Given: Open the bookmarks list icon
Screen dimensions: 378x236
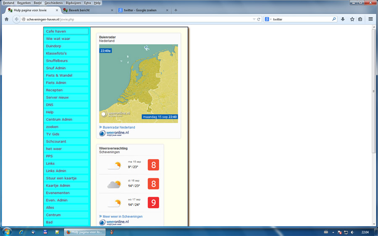Looking at the screenshot, I should pos(360,19).
